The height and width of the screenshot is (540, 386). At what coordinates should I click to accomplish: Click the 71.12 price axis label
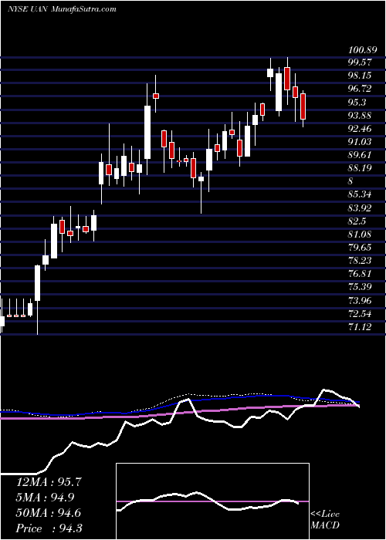tap(360, 326)
